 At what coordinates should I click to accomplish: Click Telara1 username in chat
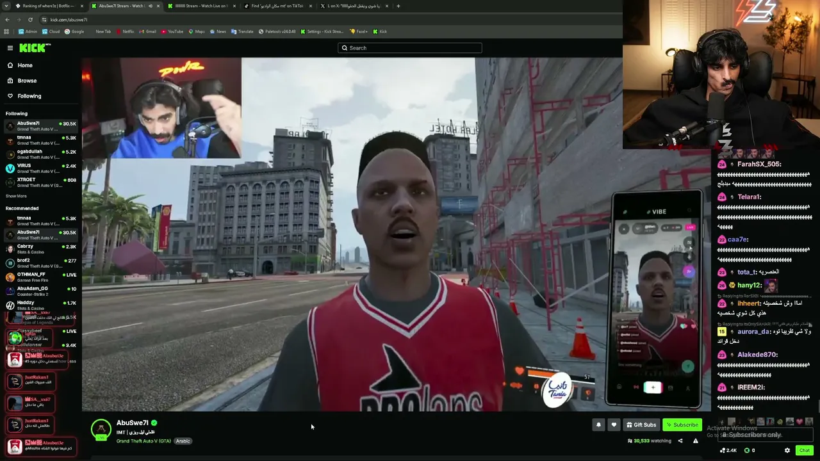tap(749, 197)
